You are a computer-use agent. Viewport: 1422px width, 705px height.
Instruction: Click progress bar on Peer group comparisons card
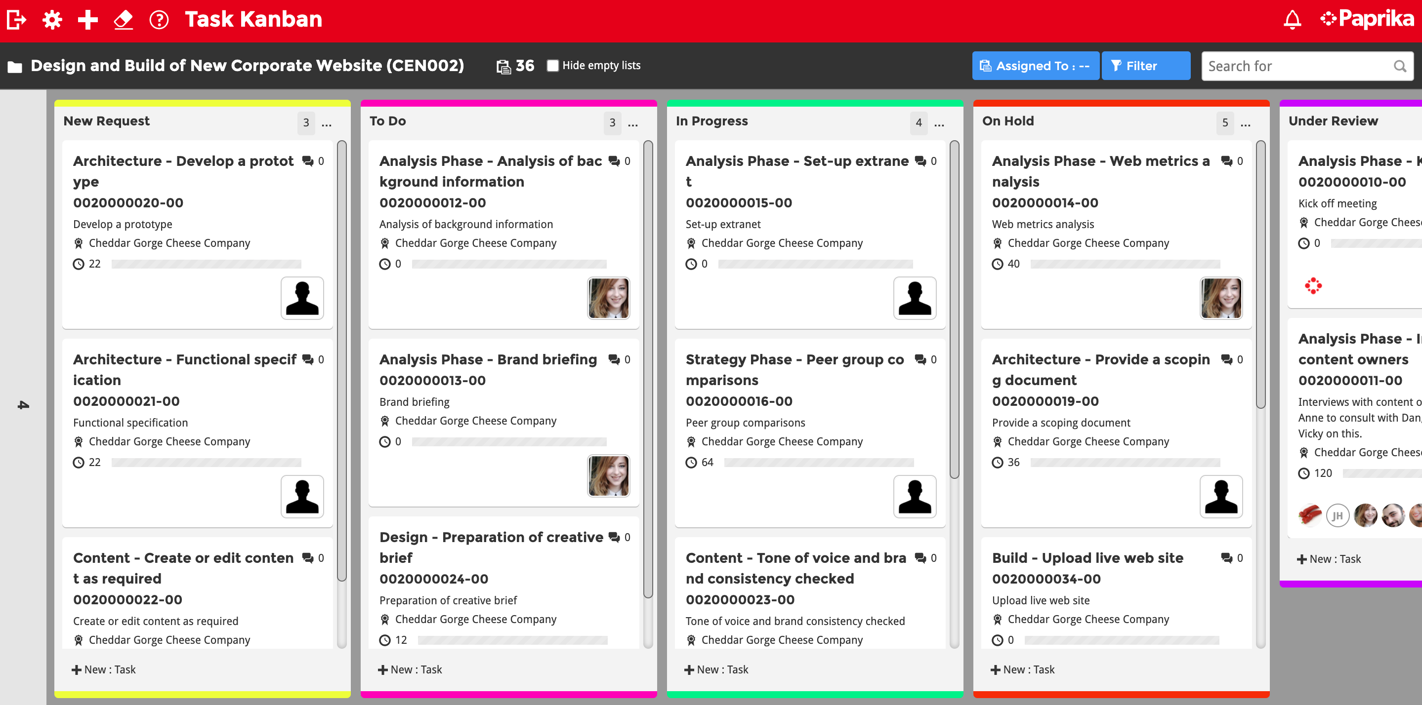coord(819,463)
